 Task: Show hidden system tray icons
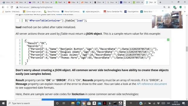coord(145,103)
